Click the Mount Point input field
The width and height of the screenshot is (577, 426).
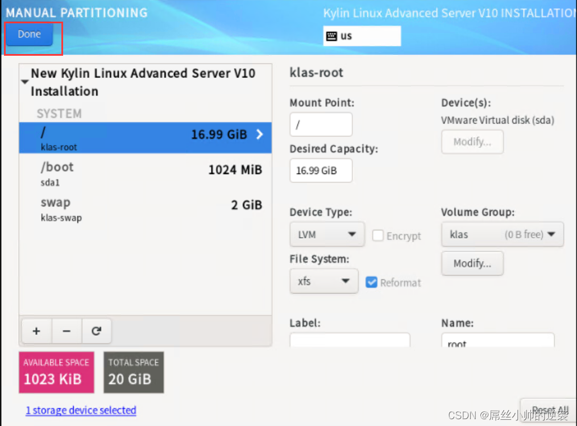[321, 125]
